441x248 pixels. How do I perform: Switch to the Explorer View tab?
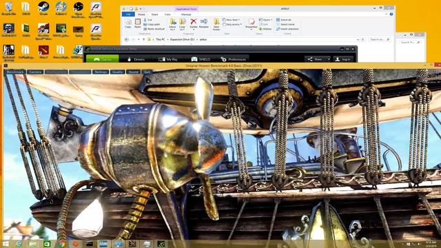pos(167,14)
